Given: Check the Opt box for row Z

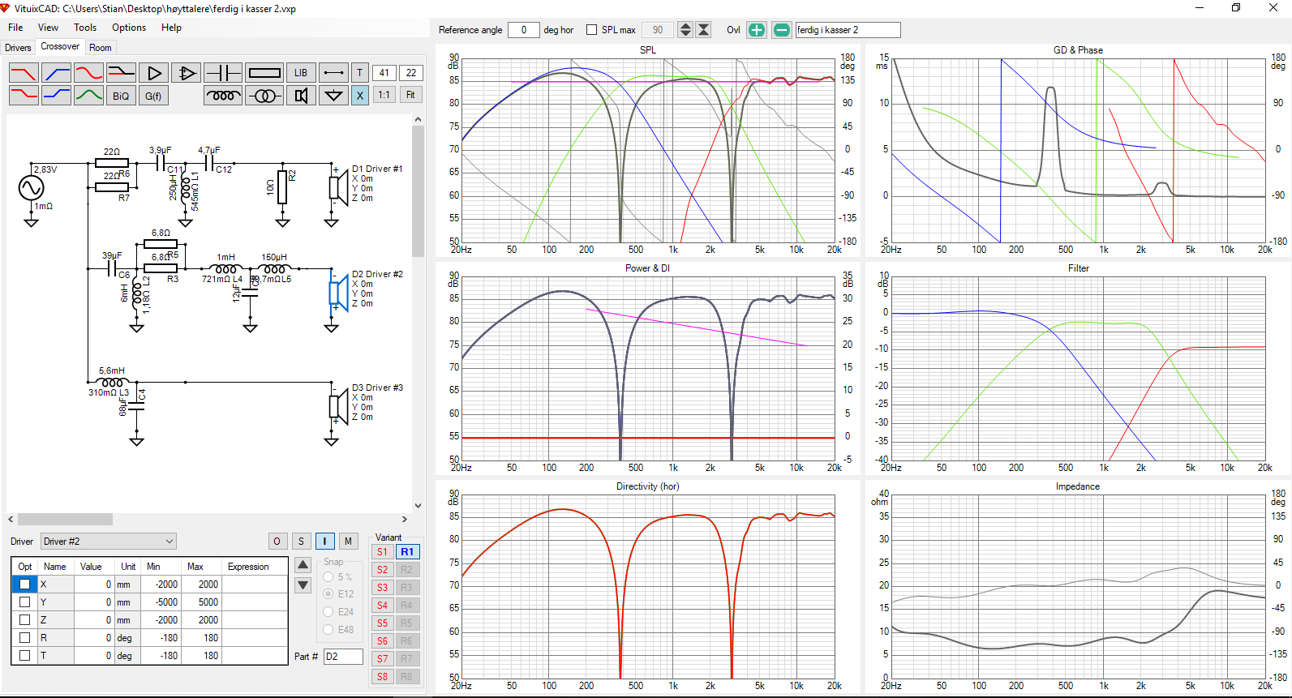Looking at the screenshot, I should [x=24, y=620].
